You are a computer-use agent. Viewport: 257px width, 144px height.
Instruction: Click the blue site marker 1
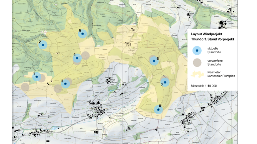pyautogui.click(x=37, y=77)
